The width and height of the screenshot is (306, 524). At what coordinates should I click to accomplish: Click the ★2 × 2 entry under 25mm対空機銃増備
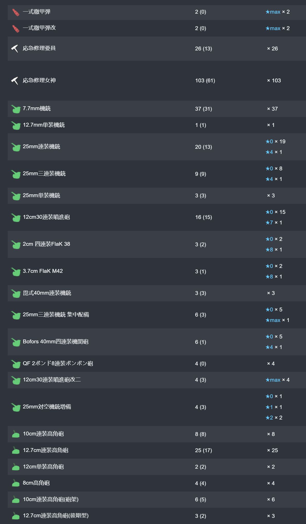click(274, 418)
